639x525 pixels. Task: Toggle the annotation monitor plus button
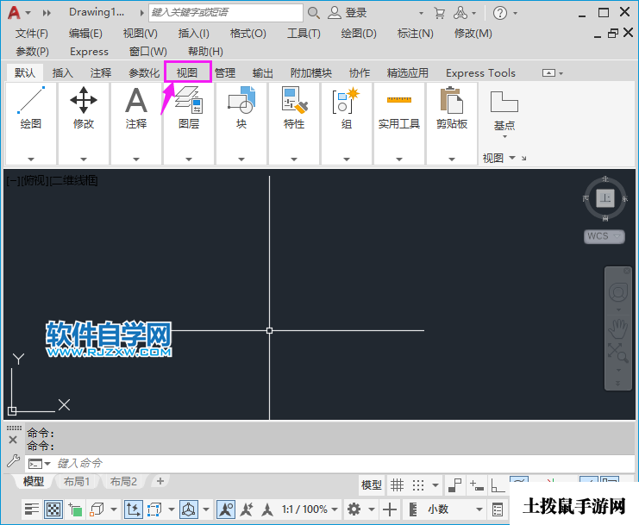coord(390,509)
